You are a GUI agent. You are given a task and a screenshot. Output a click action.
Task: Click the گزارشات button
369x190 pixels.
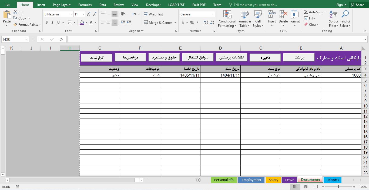click(x=96, y=57)
